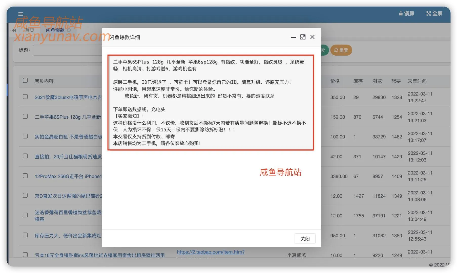Expand the 闲鱼爆款详细 dialog to full screen

[303, 37]
